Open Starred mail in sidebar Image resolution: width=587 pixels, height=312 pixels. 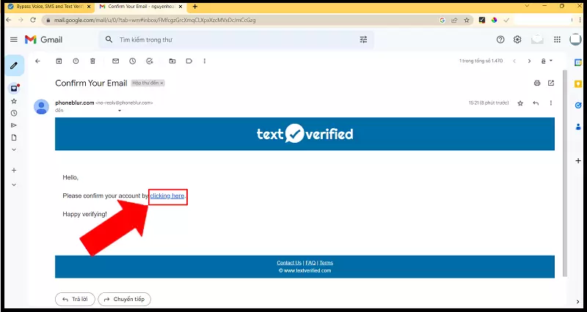click(14, 101)
